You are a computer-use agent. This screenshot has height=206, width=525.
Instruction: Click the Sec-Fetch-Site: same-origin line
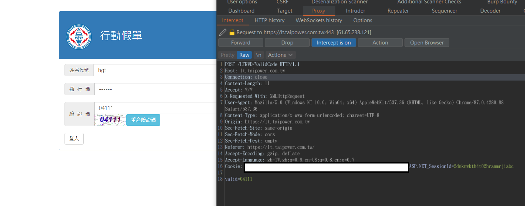(259, 128)
